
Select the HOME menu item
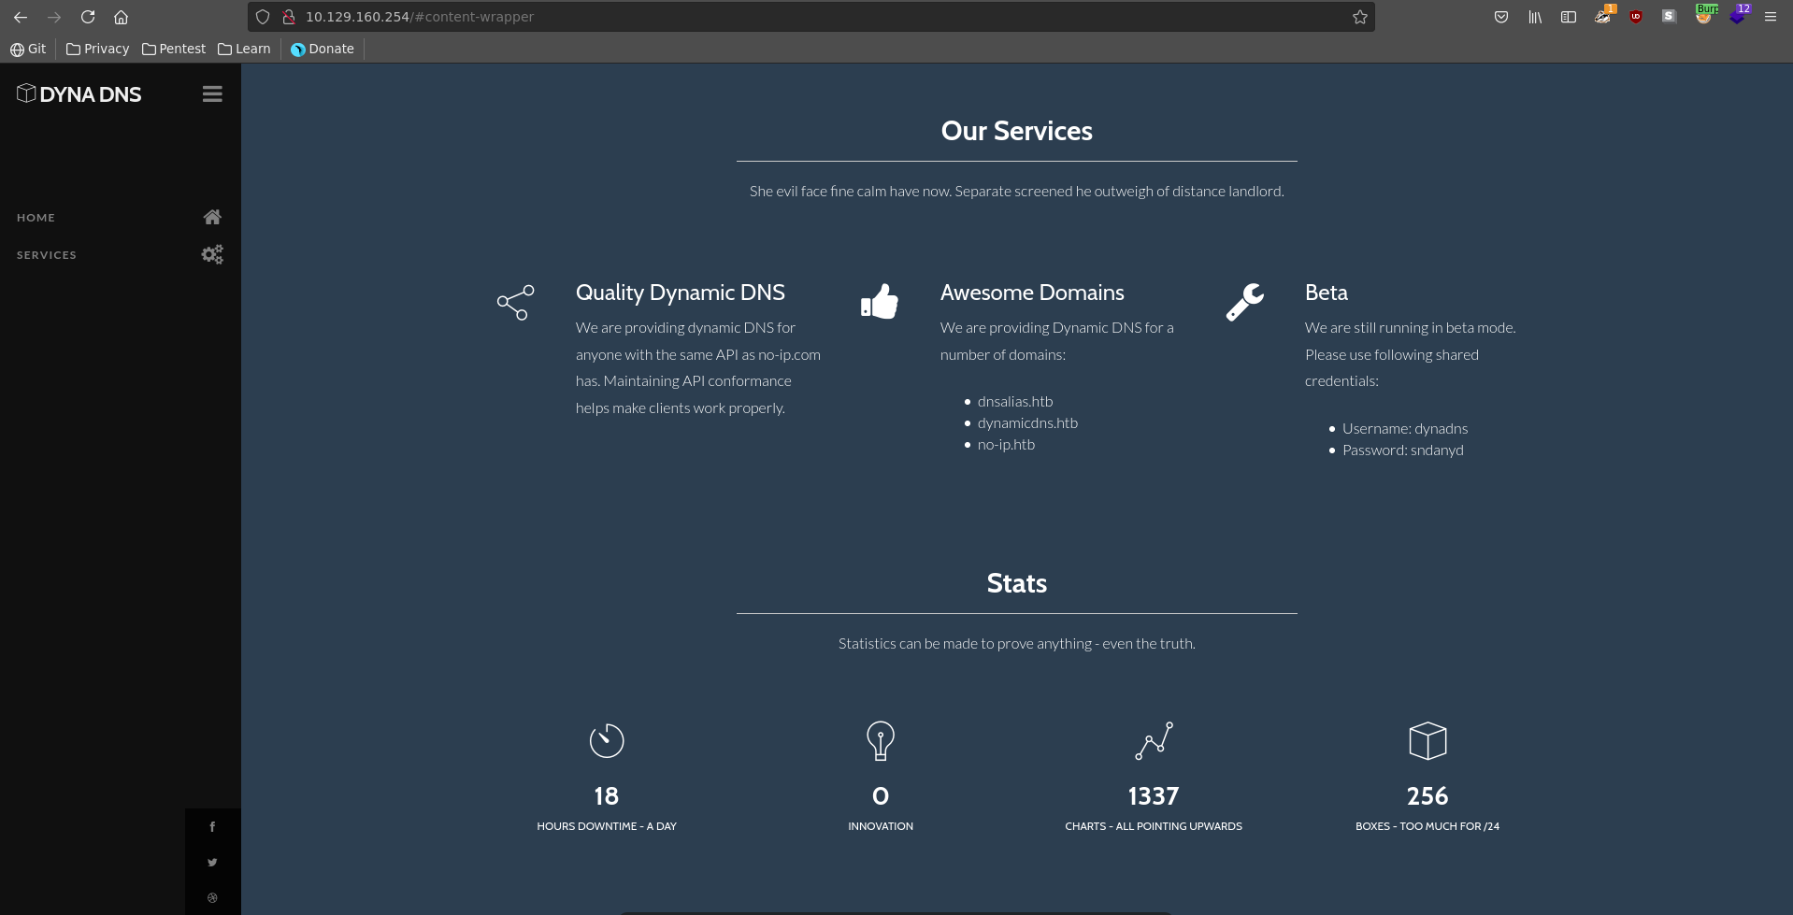pos(36,218)
